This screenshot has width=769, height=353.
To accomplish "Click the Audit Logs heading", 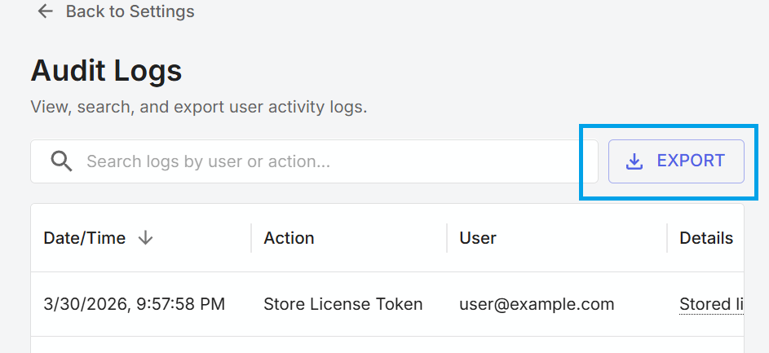I will [107, 70].
